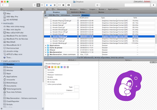Click the dual-pane horizontal layout icon
157x110 pixels.
coord(60,5)
